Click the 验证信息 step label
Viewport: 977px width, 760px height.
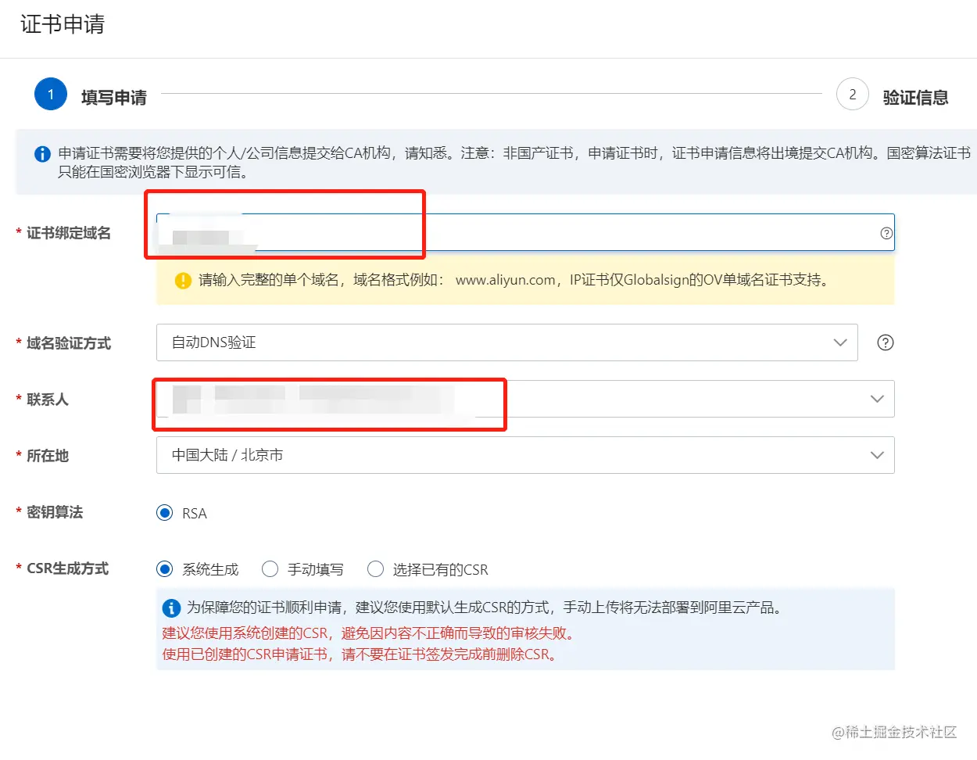(915, 98)
